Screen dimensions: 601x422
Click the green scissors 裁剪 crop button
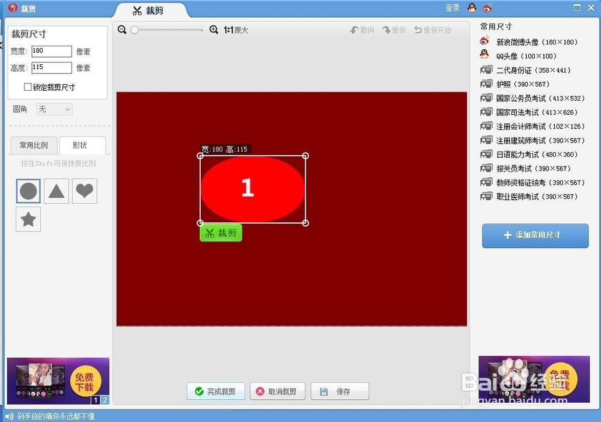tap(221, 233)
